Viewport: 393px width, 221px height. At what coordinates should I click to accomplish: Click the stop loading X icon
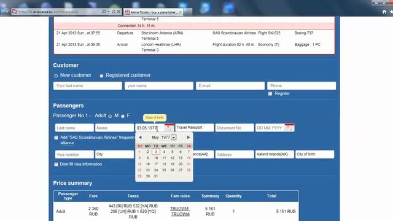coord(119,12)
